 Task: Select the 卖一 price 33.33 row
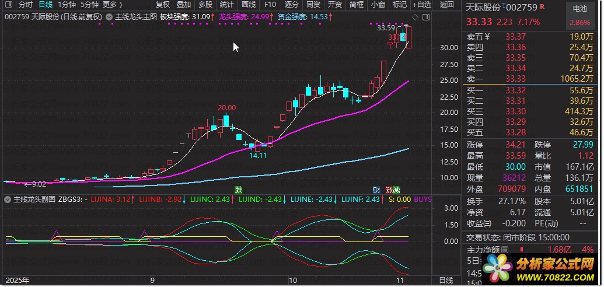coord(531,79)
